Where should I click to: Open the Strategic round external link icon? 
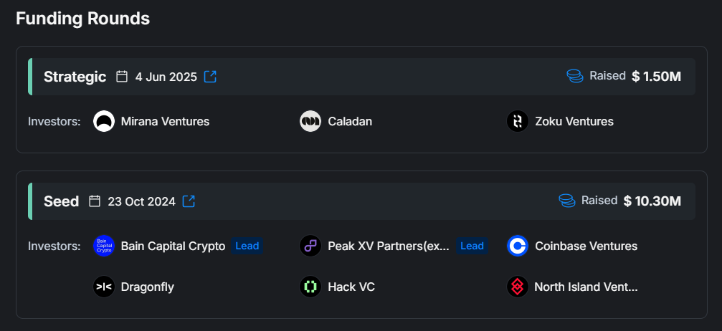[210, 77]
